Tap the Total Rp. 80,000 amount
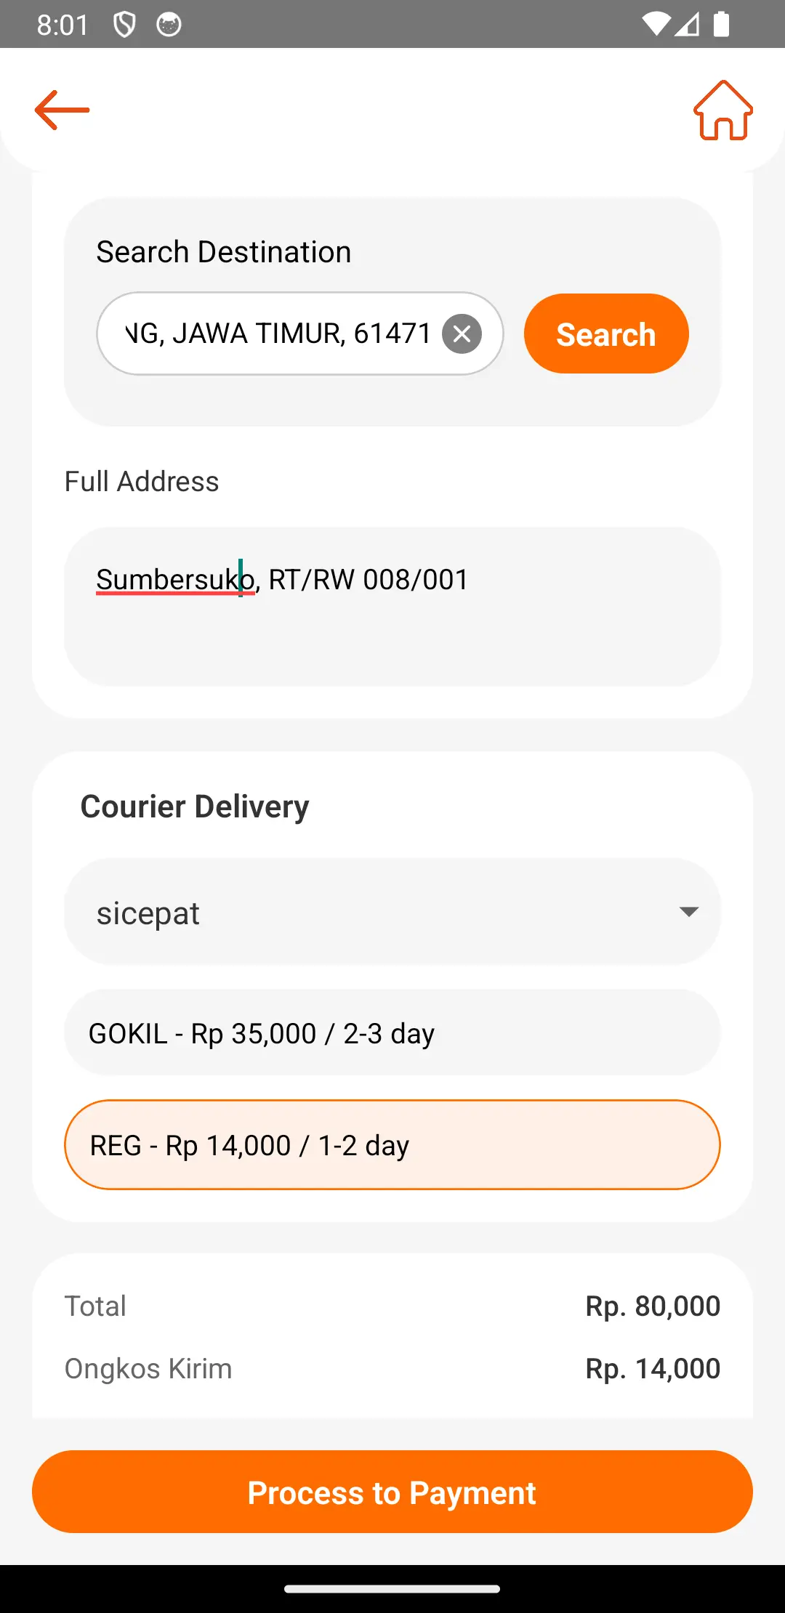Image resolution: width=785 pixels, height=1613 pixels. click(x=653, y=1306)
